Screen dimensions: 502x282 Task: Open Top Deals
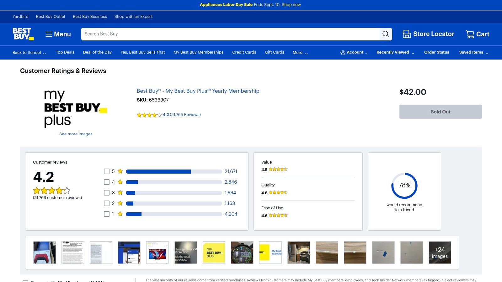coord(65,52)
